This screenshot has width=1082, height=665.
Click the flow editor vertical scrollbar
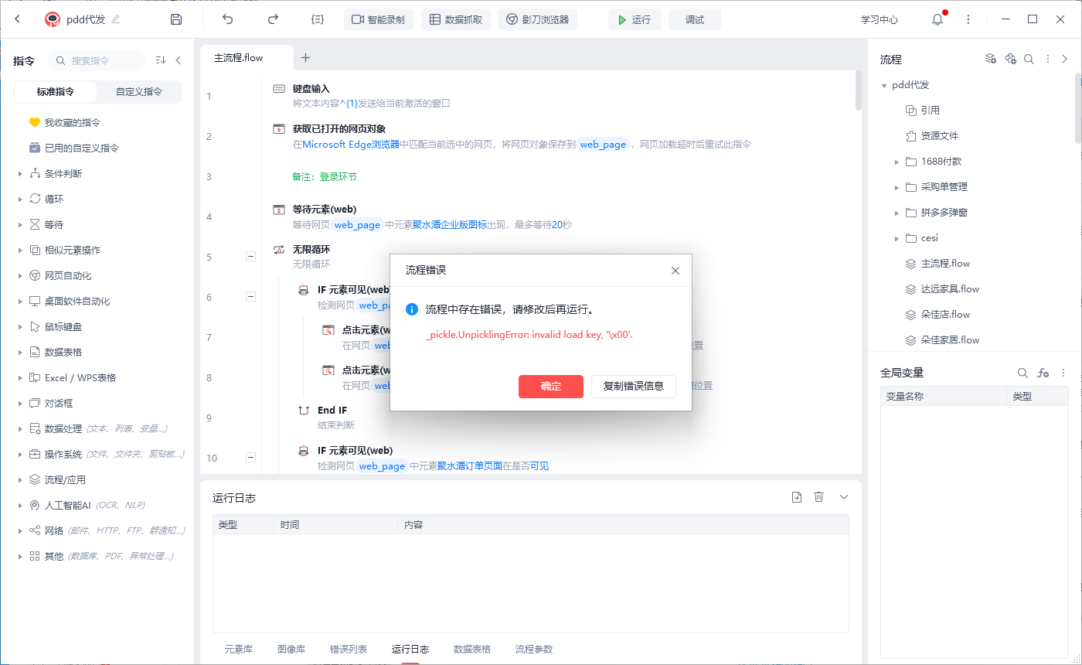(x=859, y=90)
